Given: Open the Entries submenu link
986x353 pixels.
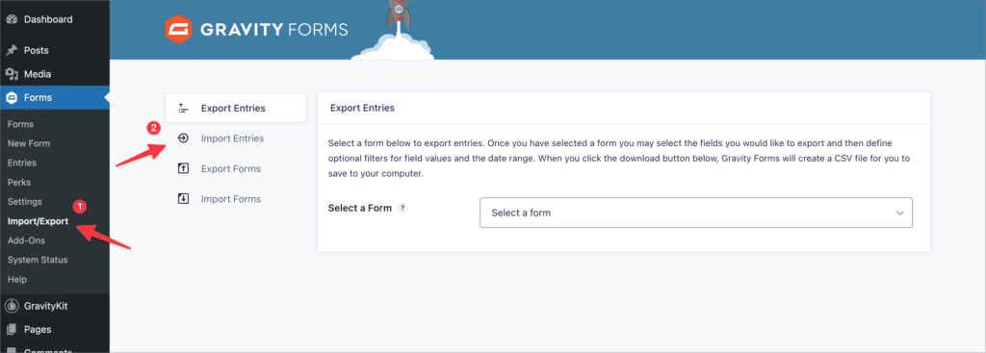Looking at the screenshot, I should 22,163.
